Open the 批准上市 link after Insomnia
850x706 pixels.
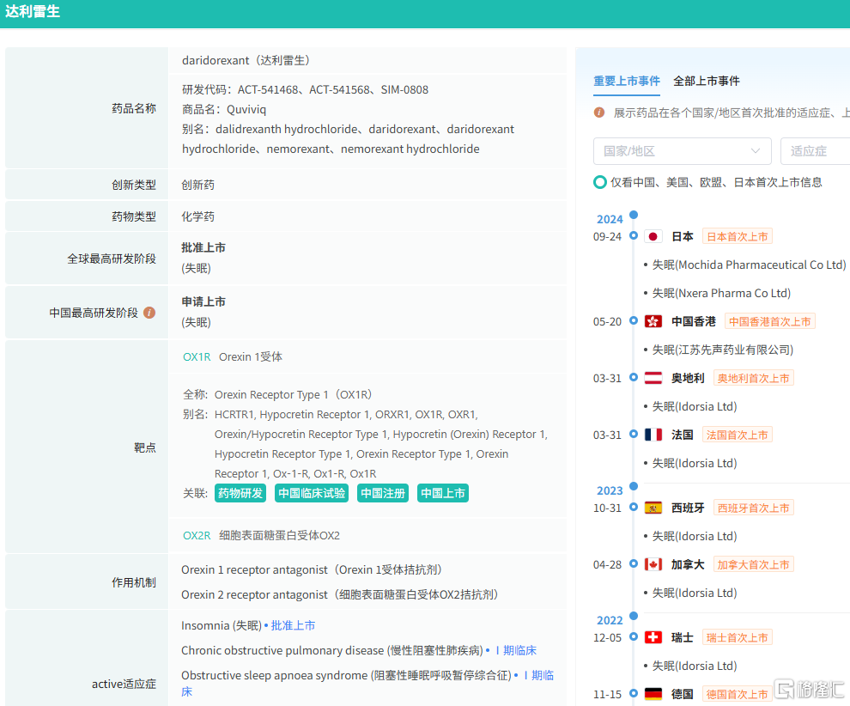293,626
